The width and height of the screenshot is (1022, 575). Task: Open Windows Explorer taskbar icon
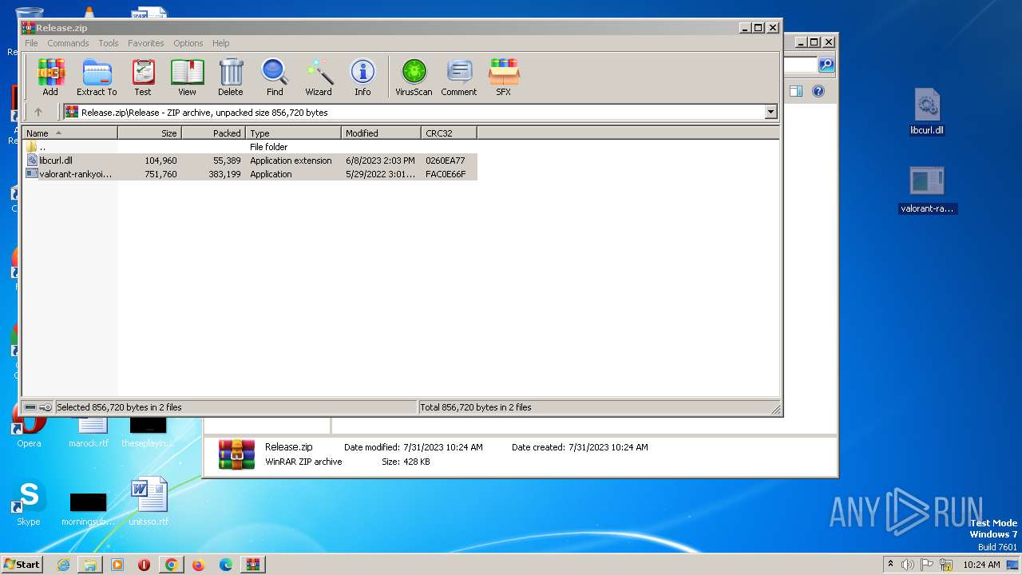(90, 565)
